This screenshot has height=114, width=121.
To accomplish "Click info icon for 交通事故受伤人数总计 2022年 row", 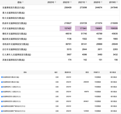I will [x=2, y=101].
